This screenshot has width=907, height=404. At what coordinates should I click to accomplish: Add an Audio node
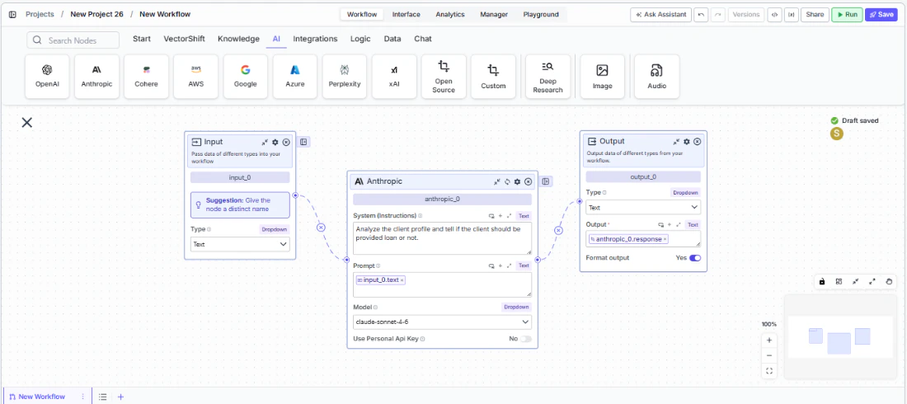point(656,77)
